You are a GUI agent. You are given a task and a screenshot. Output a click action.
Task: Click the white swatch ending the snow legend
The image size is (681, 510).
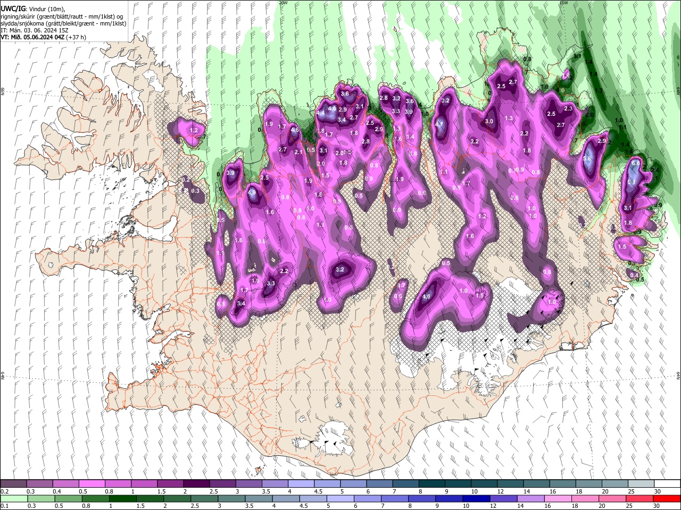666,483
